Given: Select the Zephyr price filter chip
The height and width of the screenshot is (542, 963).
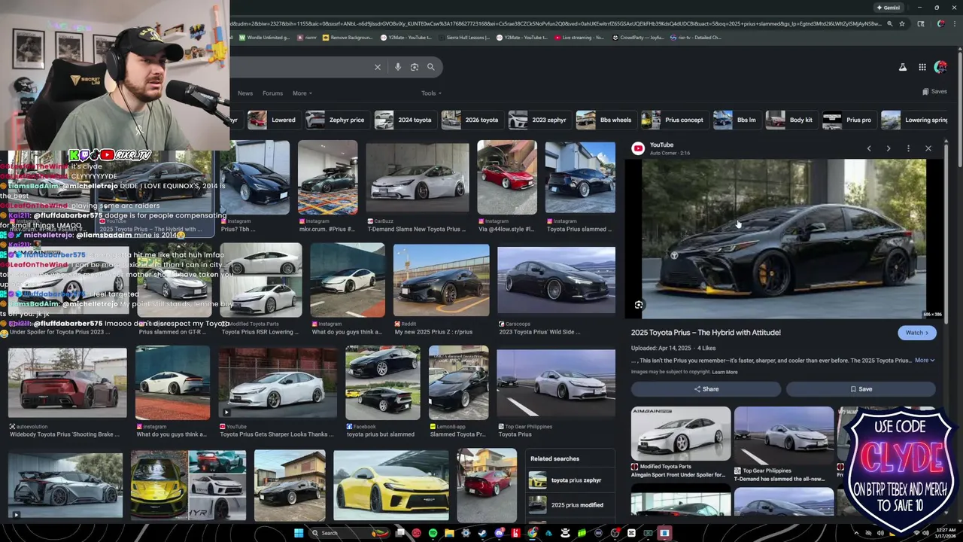Looking at the screenshot, I should [337, 120].
